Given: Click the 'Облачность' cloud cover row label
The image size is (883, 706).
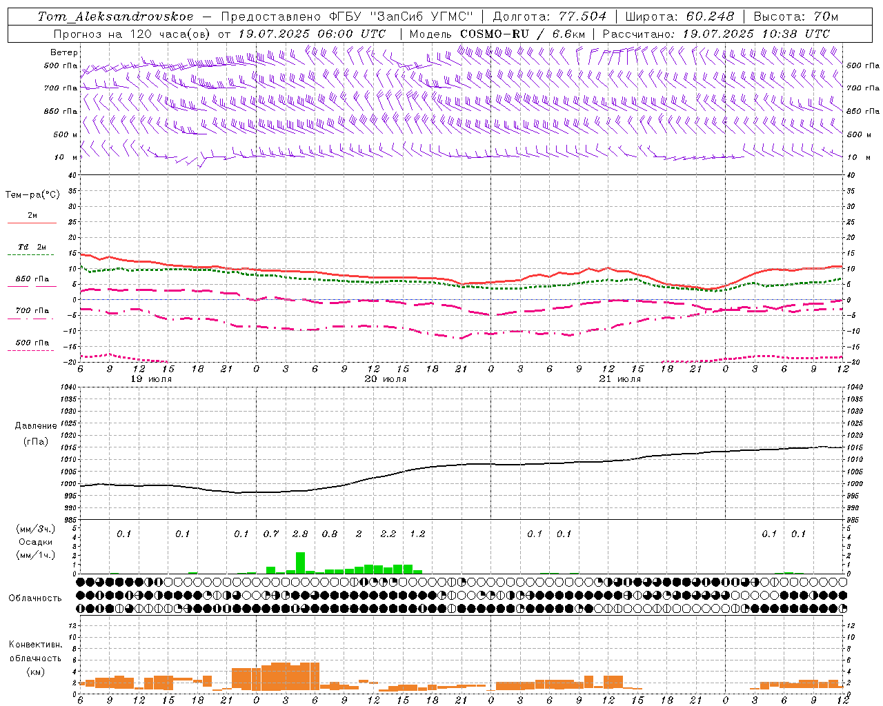Looking at the screenshot, I should click(35, 598).
